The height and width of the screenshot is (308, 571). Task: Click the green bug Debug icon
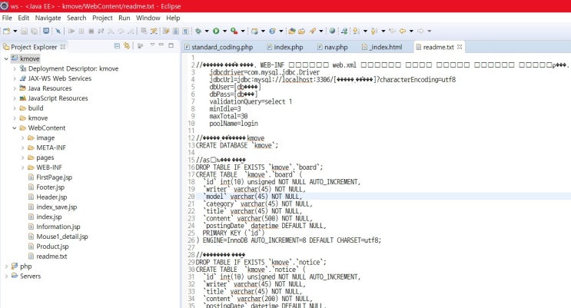click(198, 31)
